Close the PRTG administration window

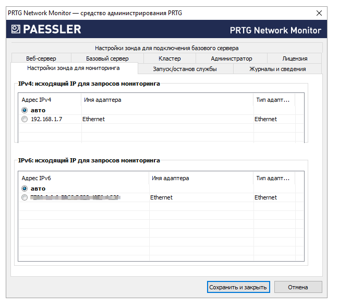point(319,13)
